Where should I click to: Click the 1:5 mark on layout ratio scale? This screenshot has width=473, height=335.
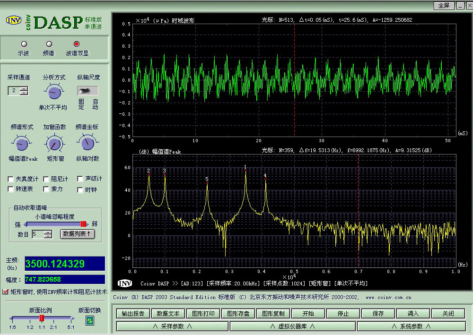click(12, 327)
